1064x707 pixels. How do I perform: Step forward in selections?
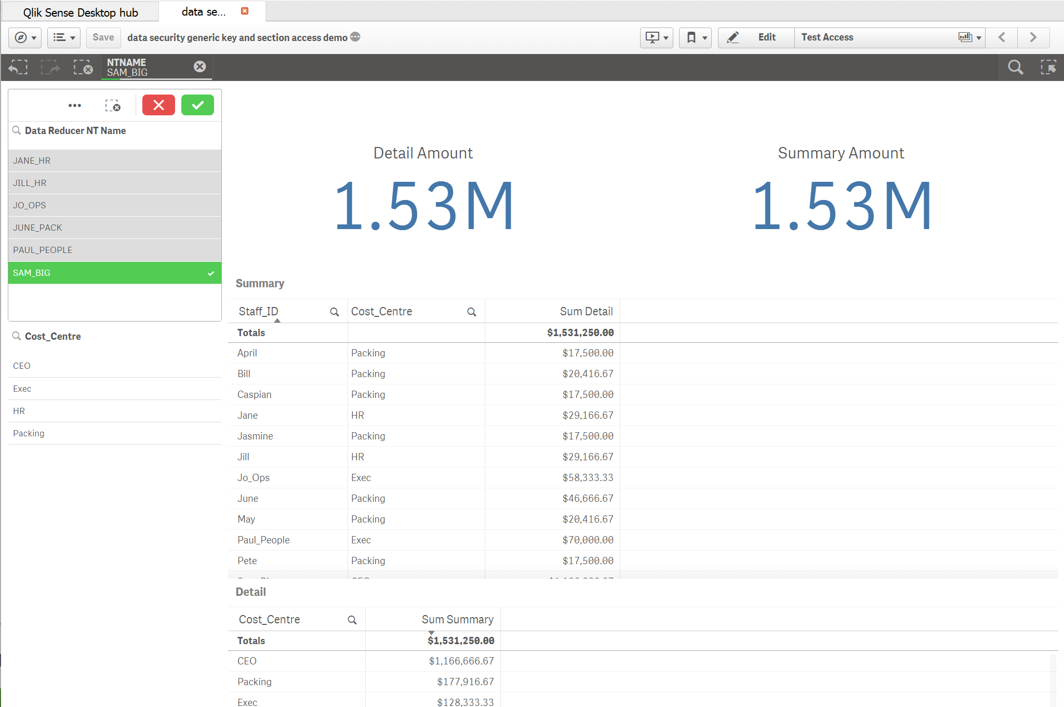coord(50,67)
